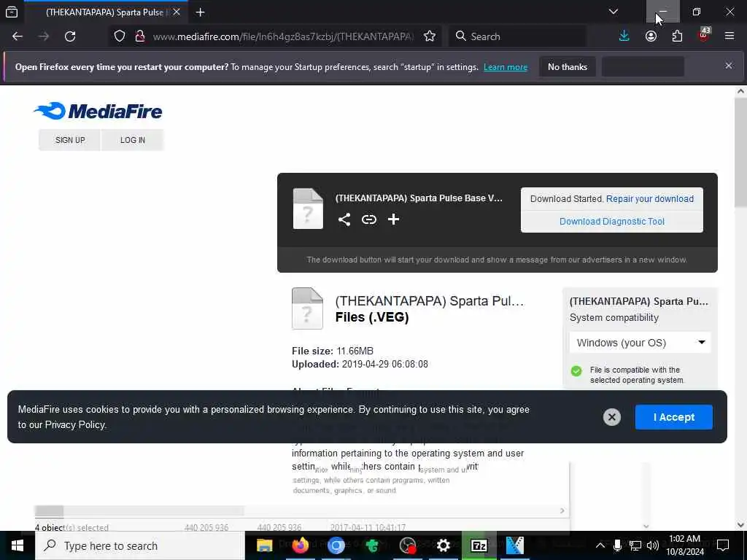Click the page vertical scrollbar thumb
This screenshot has height=560, width=747.
tap(741, 152)
